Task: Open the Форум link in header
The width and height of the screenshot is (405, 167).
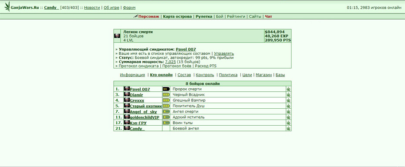Action: point(129,8)
